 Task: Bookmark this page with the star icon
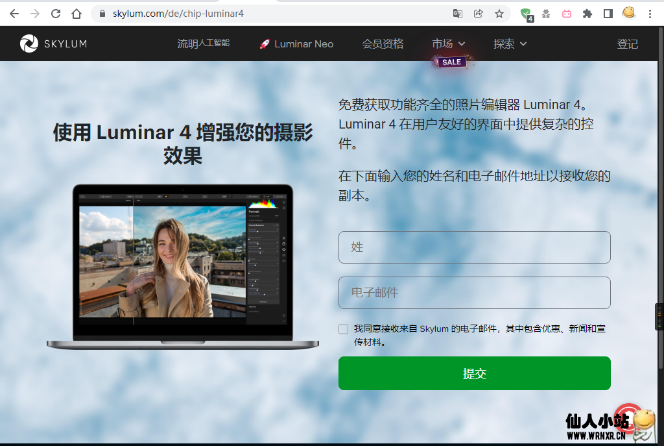click(499, 14)
